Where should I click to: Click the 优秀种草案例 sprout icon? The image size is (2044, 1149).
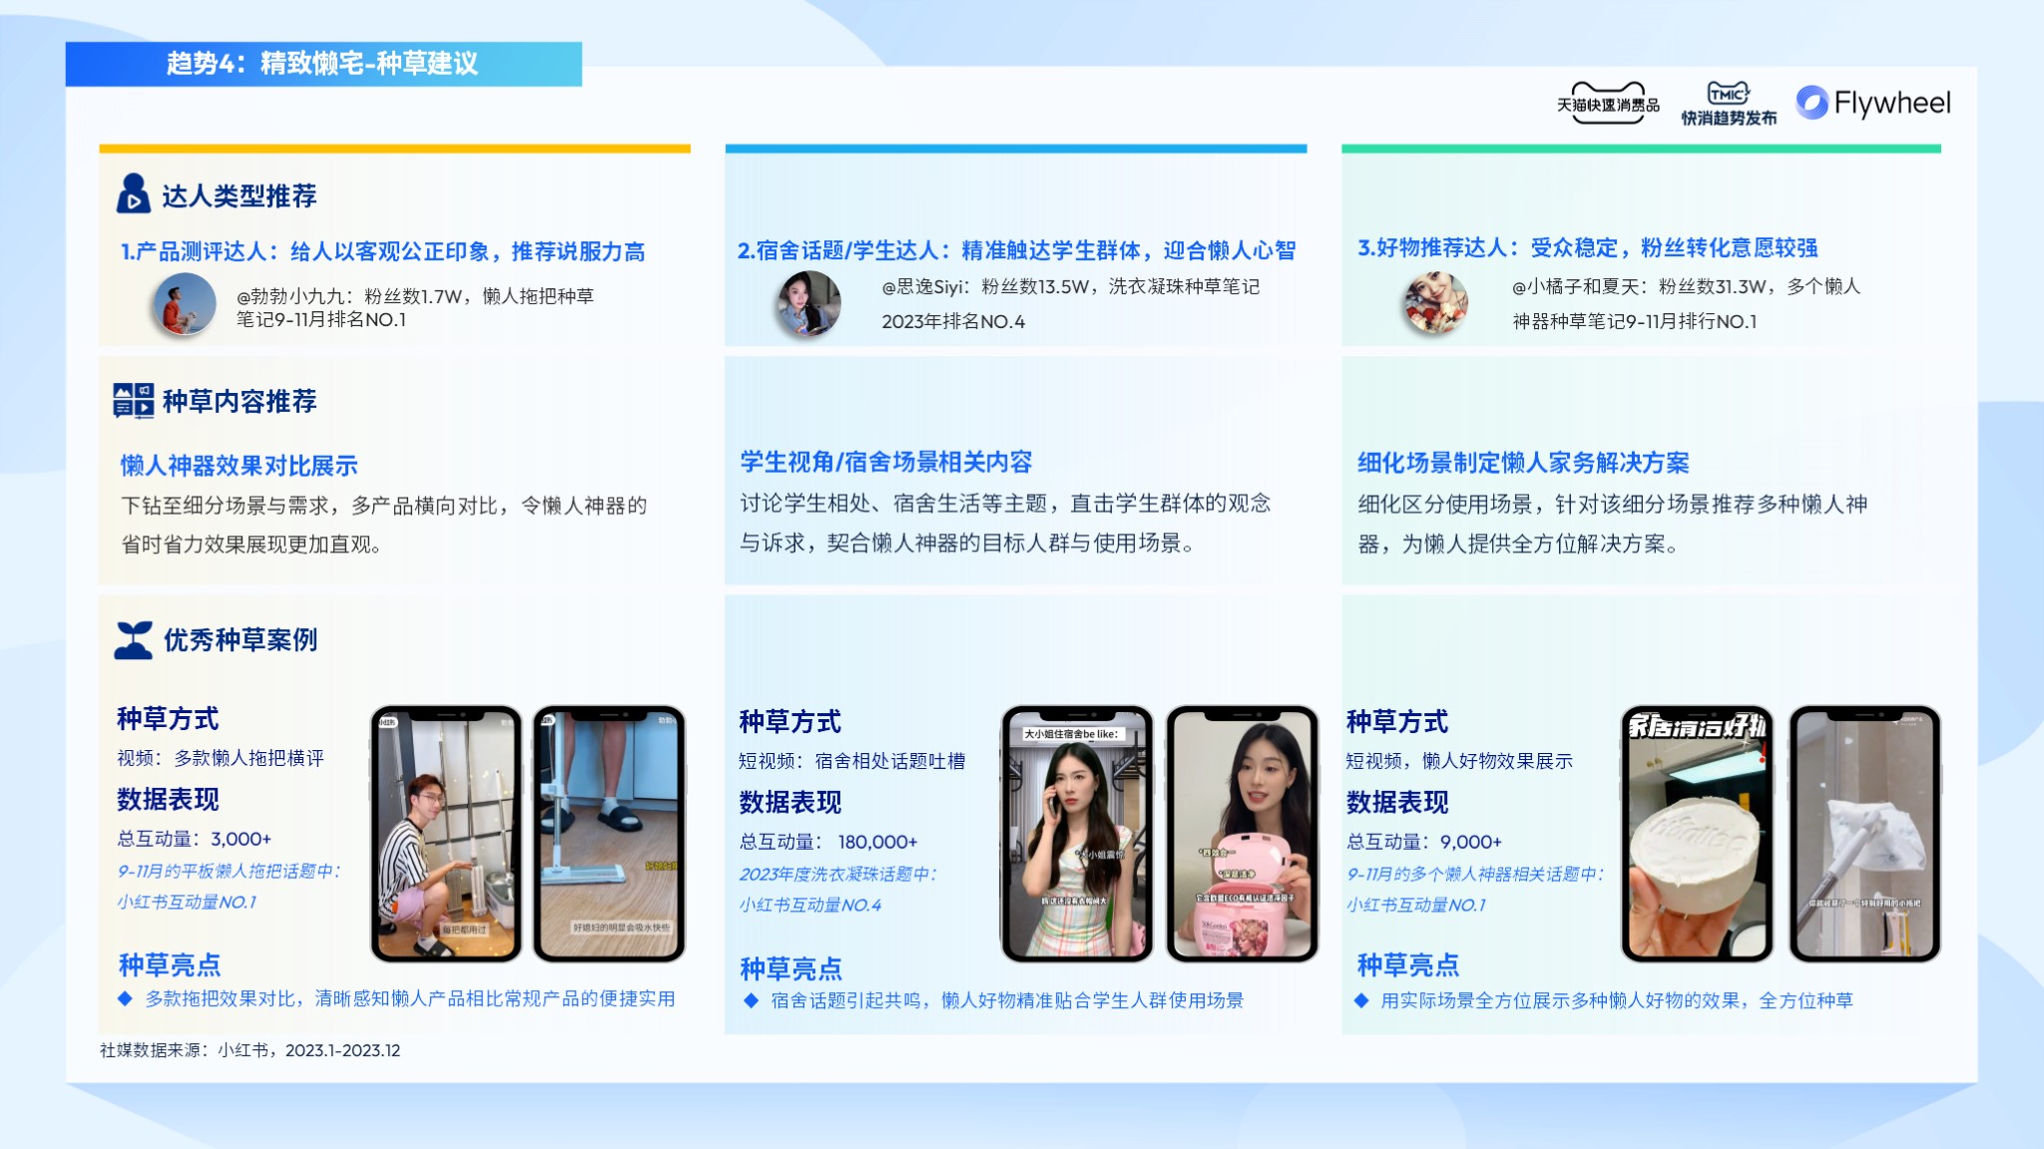[134, 639]
